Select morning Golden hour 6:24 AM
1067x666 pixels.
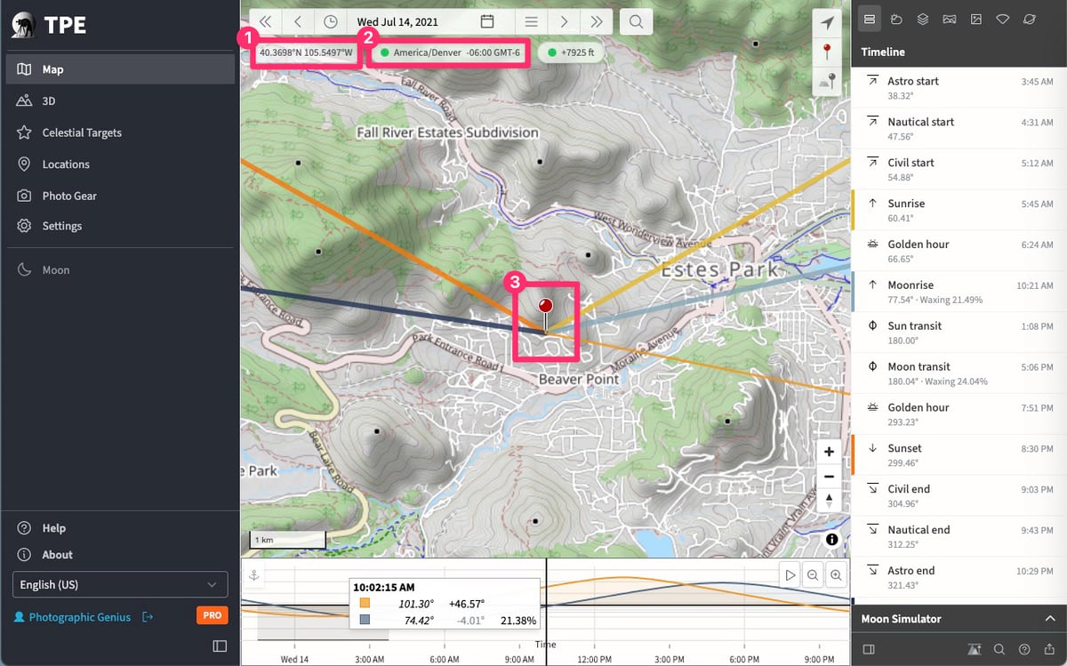pyautogui.click(x=959, y=252)
